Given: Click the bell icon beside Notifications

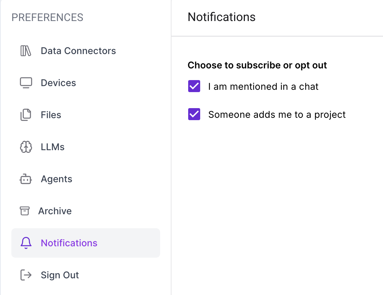Looking at the screenshot, I should tap(26, 243).
